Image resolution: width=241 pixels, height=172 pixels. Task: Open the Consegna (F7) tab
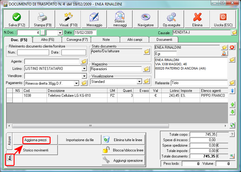tap(76, 40)
